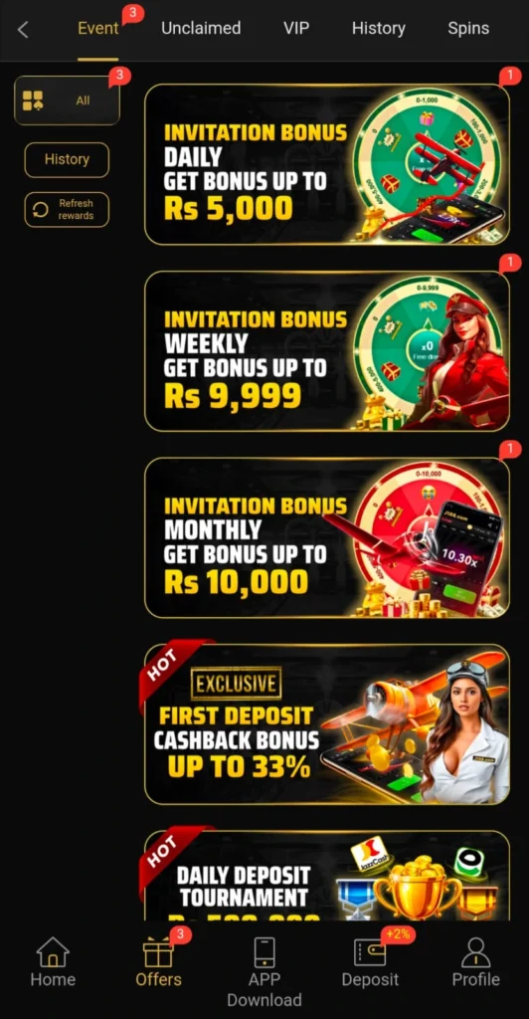Click the Refresh rewards button

67,209
